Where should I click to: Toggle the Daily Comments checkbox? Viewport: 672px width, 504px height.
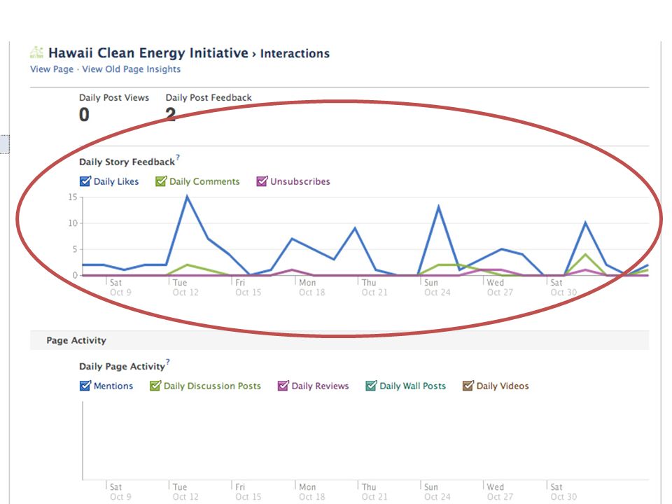coord(161,181)
